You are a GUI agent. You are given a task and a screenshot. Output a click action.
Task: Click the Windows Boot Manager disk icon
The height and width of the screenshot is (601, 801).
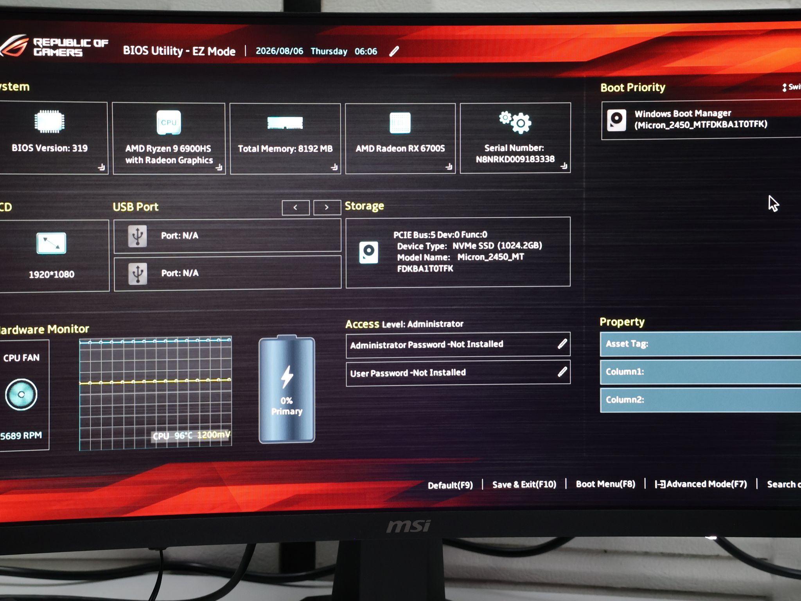[616, 120]
